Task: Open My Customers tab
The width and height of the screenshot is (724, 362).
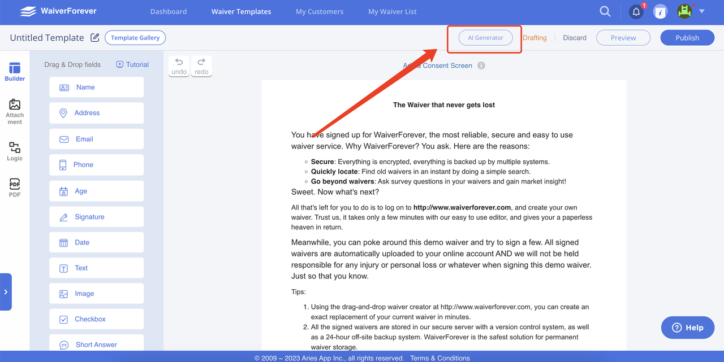Action: point(320,11)
